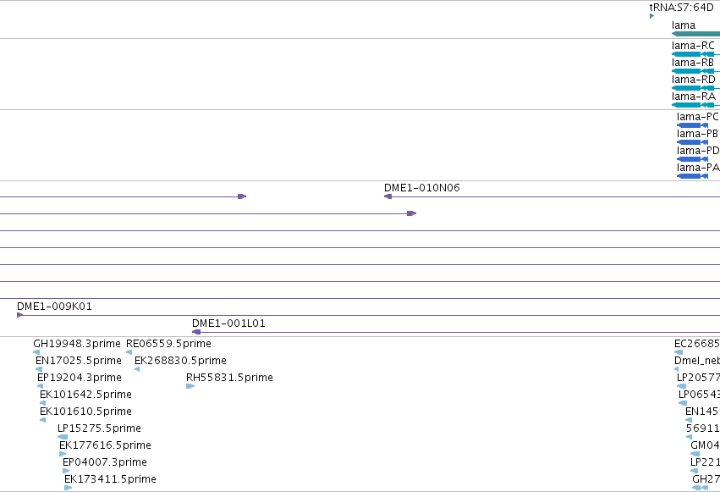This screenshot has height=492, width=720.
Task: Click the GH27 EST label
Action: point(706,479)
